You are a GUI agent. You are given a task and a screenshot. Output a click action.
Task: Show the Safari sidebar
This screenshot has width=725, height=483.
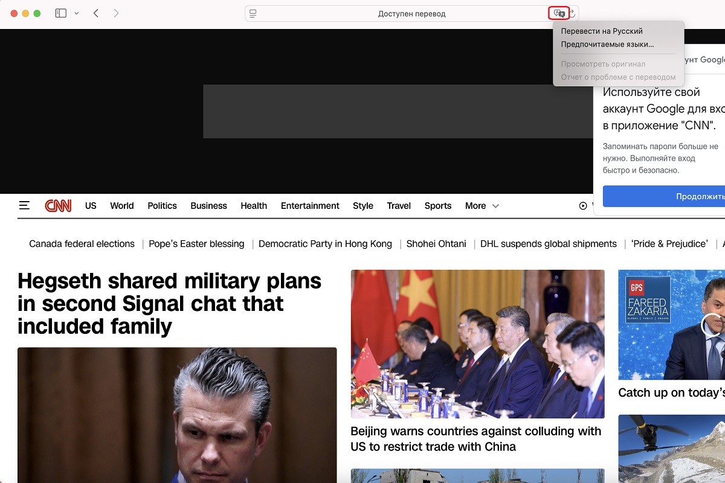pyautogui.click(x=60, y=13)
